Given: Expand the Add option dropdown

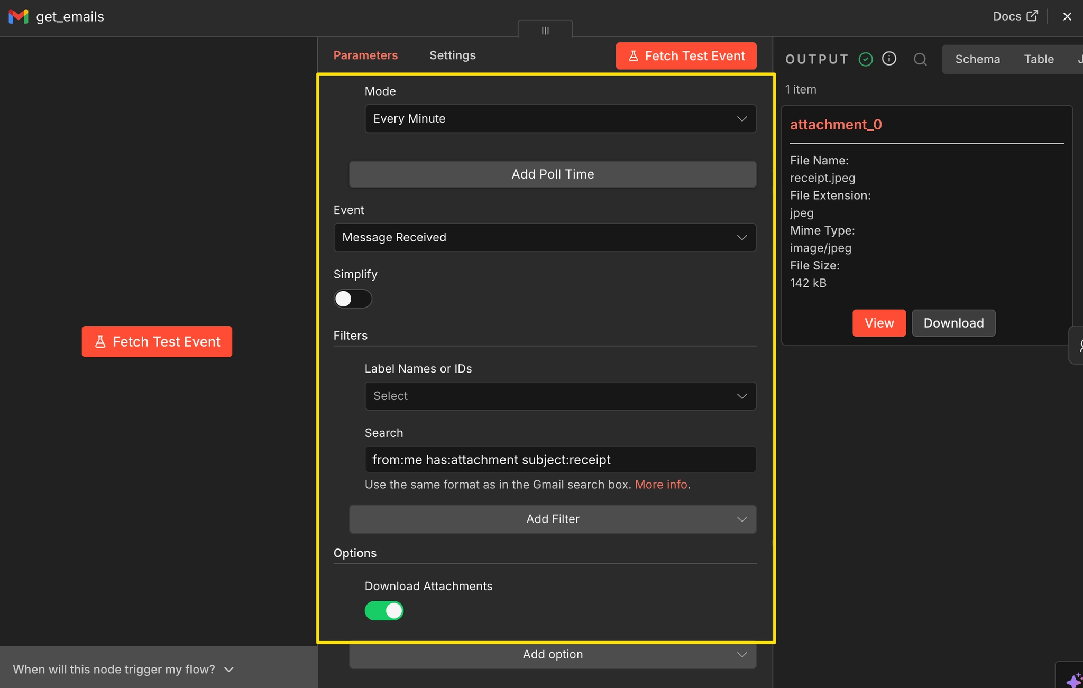Looking at the screenshot, I should pos(553,655).
